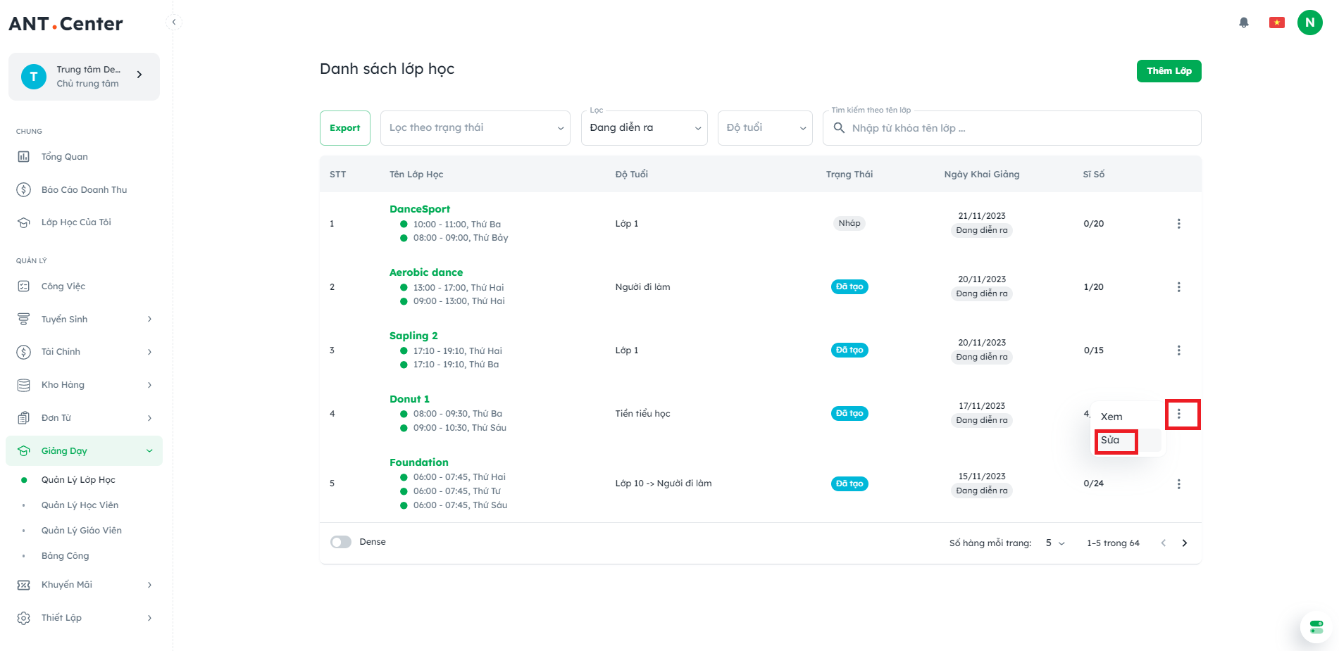1339x651 pixels.
Task: Toggle the Dense switch
Action: click(x=341, y=542)
